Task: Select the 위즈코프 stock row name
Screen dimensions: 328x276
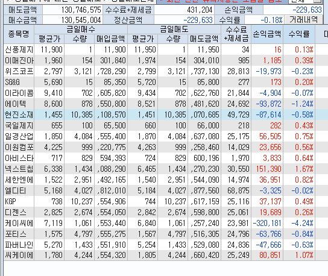Action: pos(19,71)
